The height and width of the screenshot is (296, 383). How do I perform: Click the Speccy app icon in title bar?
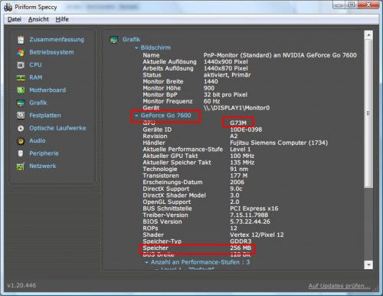tap(8, 8)
